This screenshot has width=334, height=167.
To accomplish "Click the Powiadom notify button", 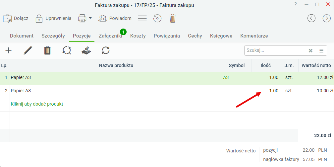I will tap(115, 18).
